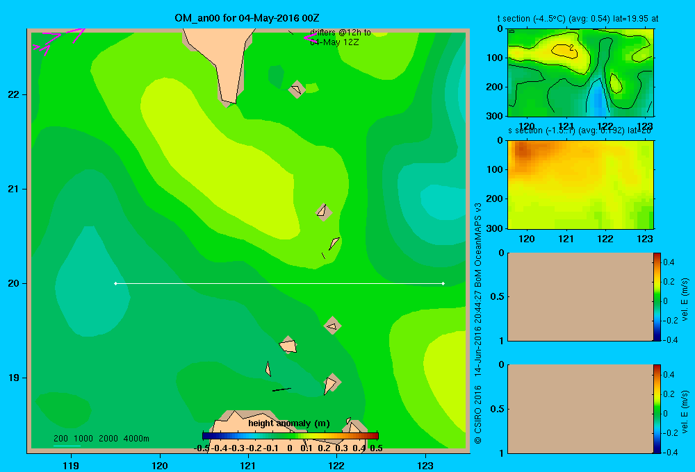695x472 pixels.
Task: Click latitude label '22' on the map axis
Action: (13, 94)
